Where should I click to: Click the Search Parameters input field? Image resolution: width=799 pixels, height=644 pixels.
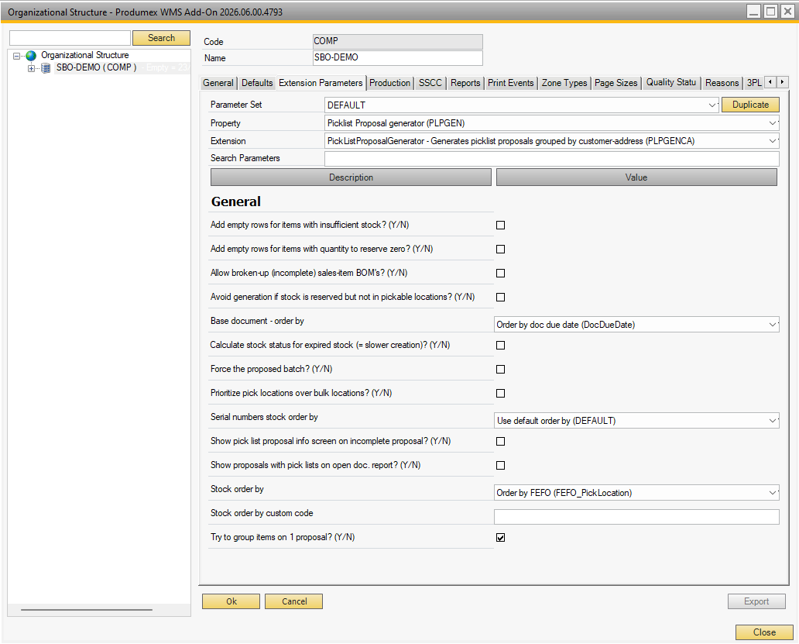tap(552, 158)
